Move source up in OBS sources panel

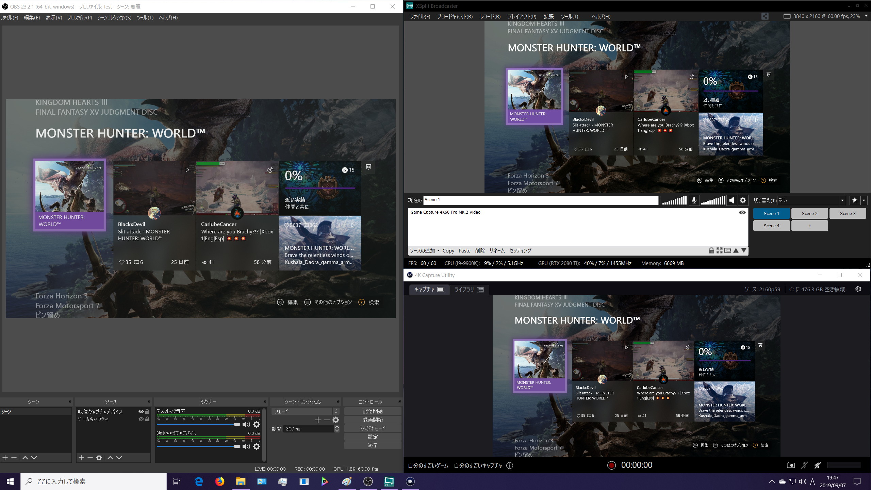pyautogui.click(x=110, y=458)
